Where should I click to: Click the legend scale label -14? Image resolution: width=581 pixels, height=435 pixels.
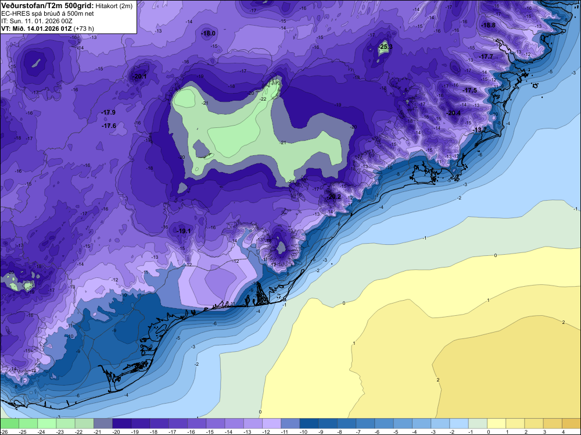point(229,432)
